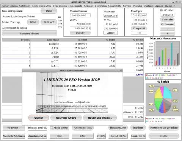Click Détail button next to Maître d'ouvrage
The height and width of the screenshot is (141, 182).
33,22
